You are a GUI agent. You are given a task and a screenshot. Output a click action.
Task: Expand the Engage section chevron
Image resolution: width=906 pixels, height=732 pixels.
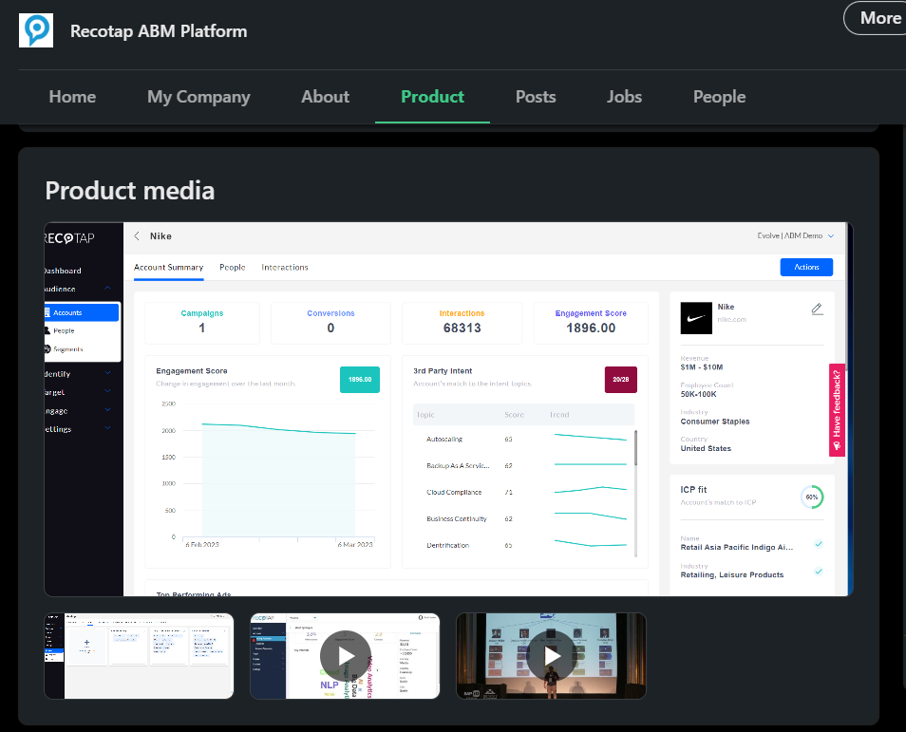point(107,409)
